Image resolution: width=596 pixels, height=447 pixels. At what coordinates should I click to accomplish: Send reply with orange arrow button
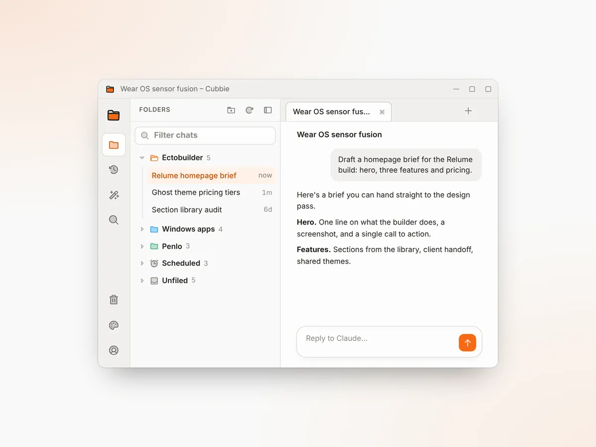point(467,343)
